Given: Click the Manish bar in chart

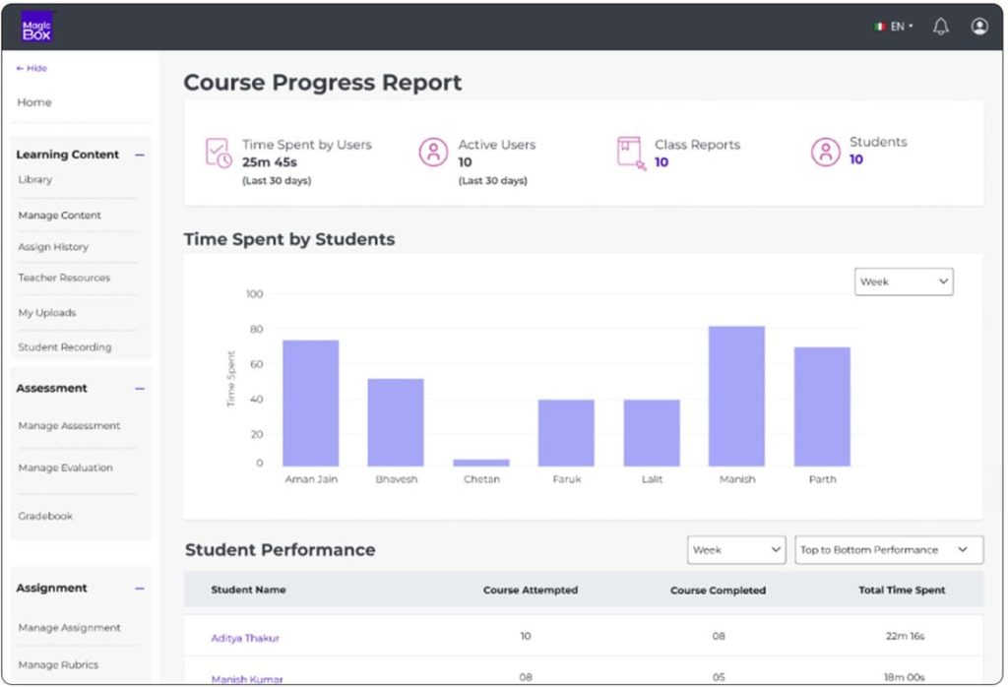Looking at the screenshot, I should 736,396.
